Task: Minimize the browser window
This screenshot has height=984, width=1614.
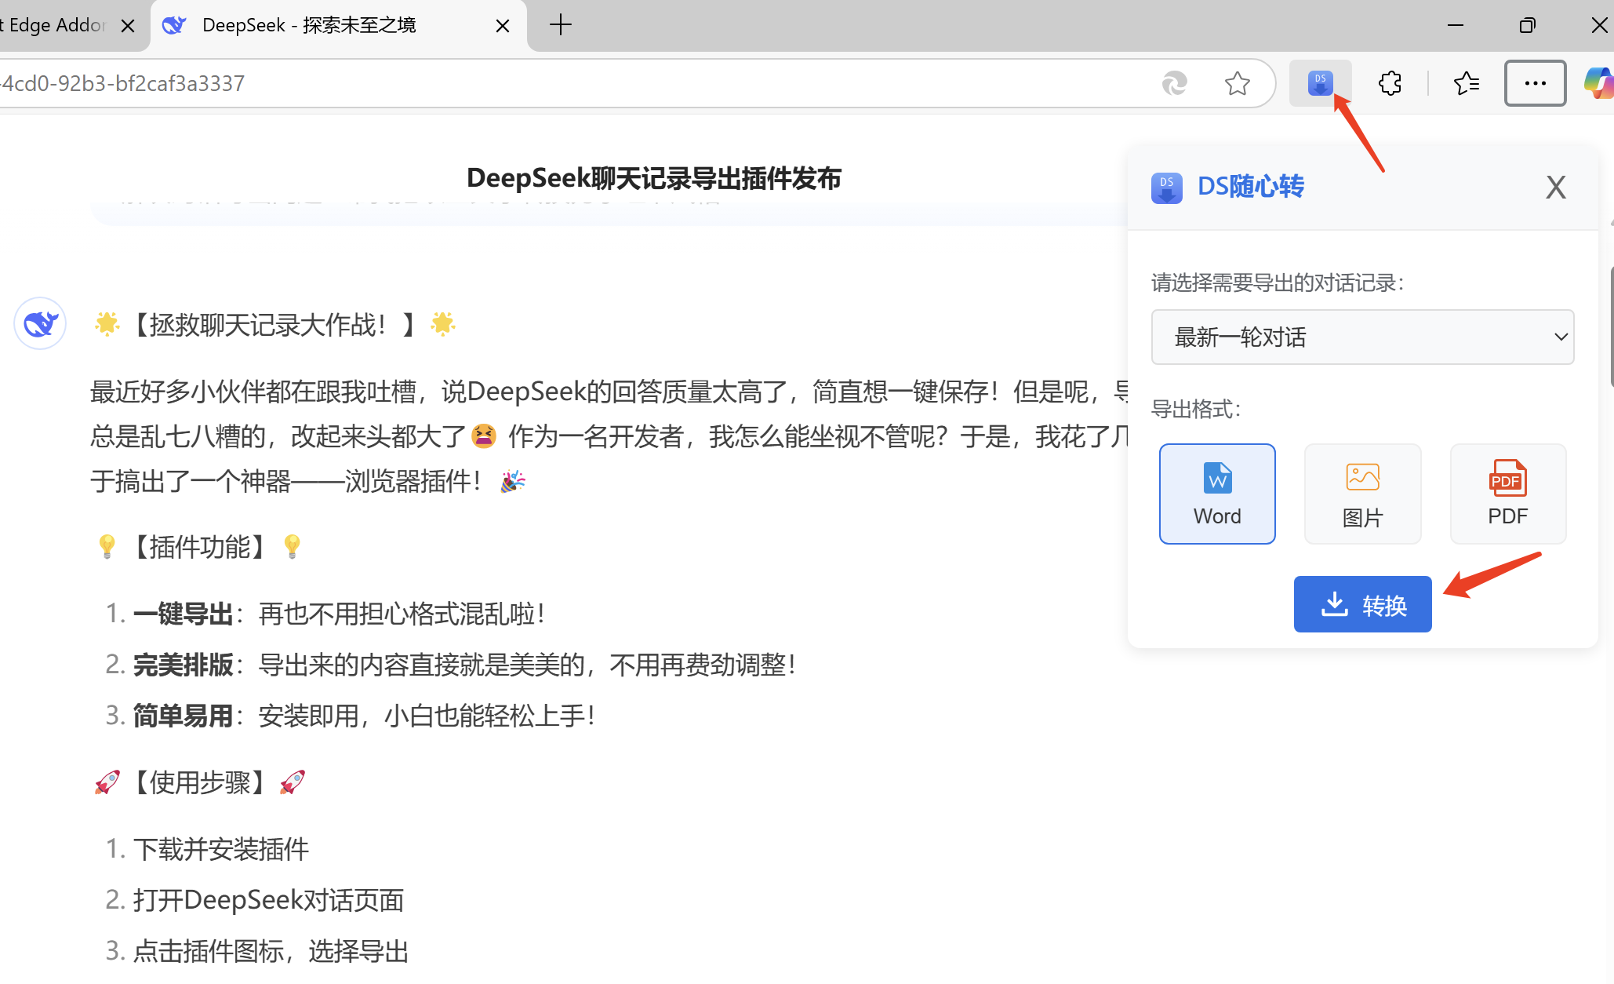Action: click(x=1456, y=25)
